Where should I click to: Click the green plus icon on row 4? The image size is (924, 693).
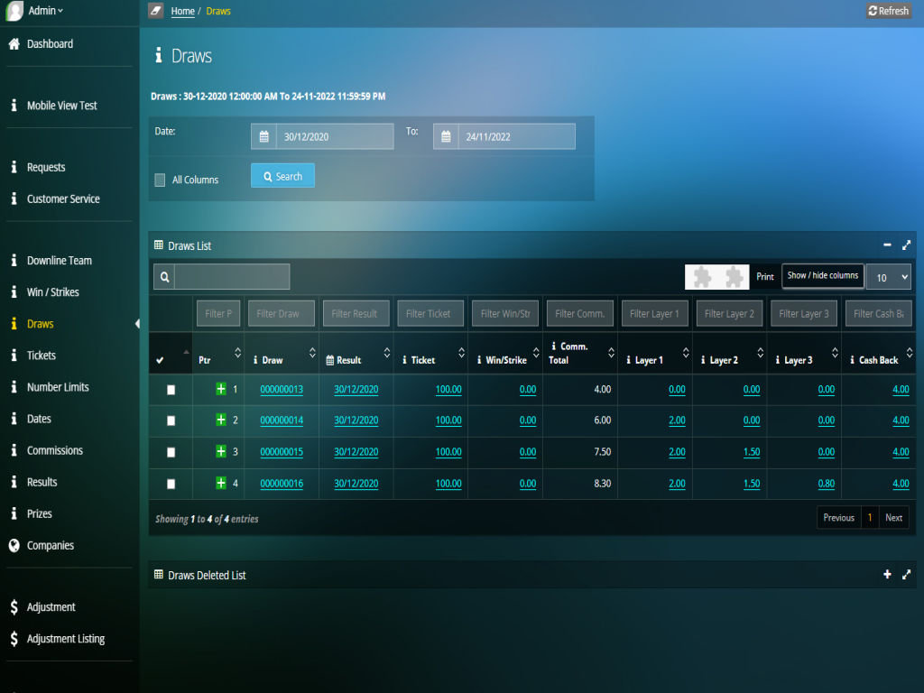pyautogui.click(x=221, y=484)
